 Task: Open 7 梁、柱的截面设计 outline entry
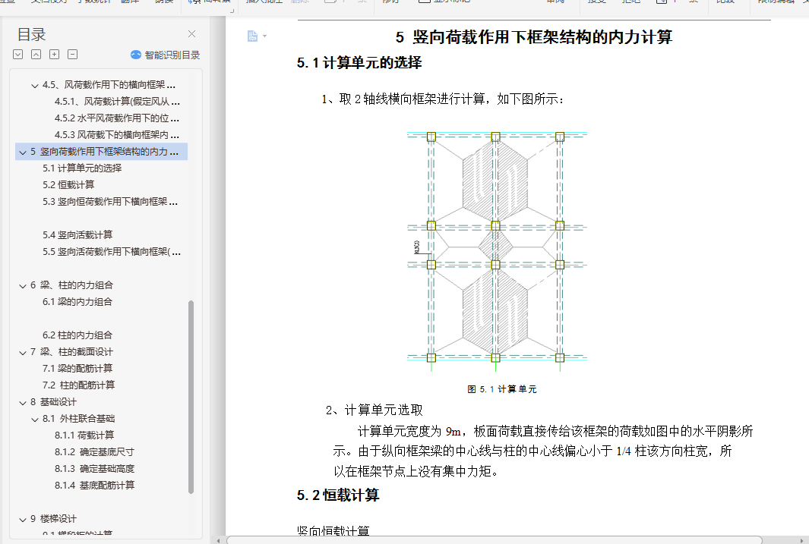click(x=71, y=352)
